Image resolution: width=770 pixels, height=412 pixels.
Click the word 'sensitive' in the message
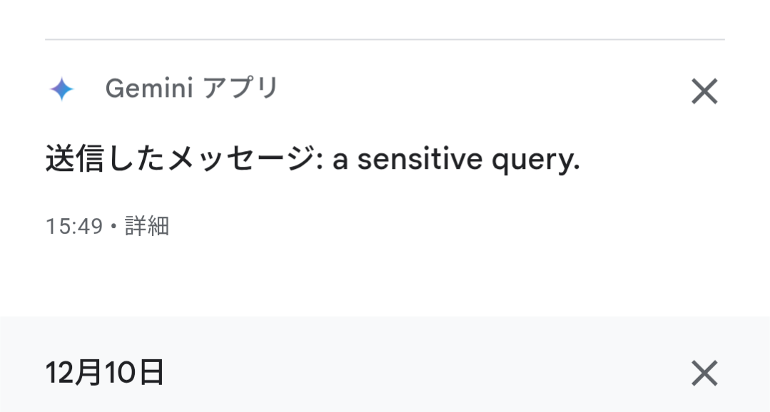click(420, 160)
